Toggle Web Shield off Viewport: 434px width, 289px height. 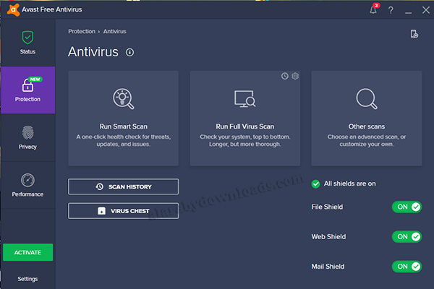(407, 237)
